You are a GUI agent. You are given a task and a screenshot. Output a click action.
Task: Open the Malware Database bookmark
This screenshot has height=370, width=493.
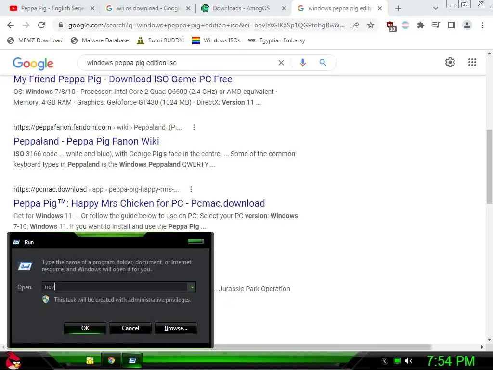pos(100,40)
